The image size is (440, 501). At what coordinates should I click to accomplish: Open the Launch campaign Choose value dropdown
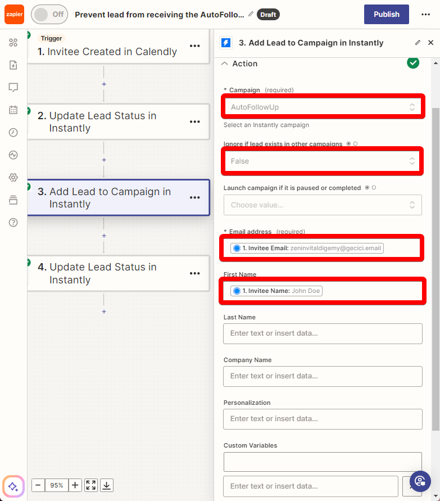click(323, 205)
